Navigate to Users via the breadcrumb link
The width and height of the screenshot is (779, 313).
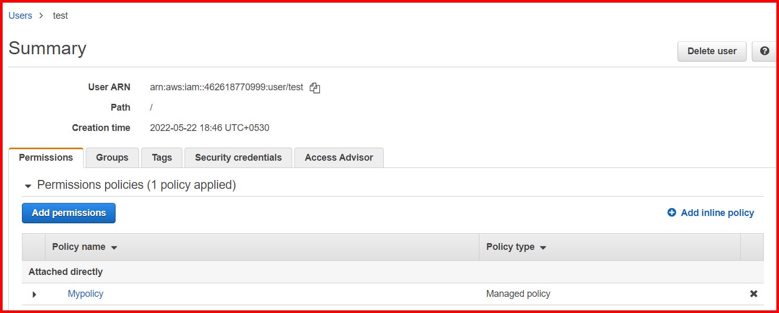[x=20, y=15]
